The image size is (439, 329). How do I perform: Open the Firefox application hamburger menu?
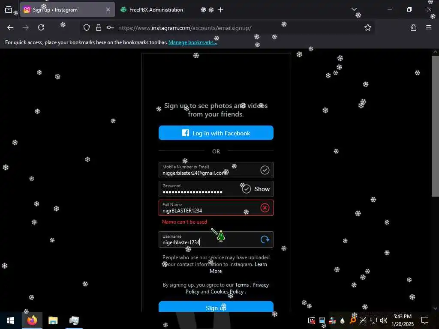pyautogui.click(x=429, y=27)
